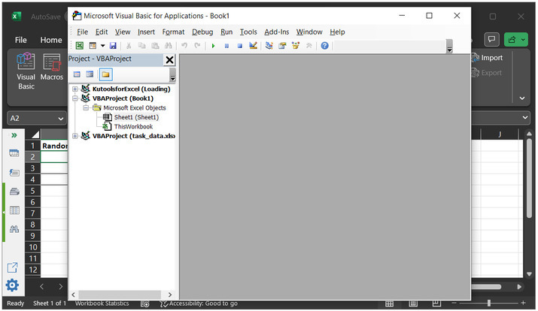Click the Redo arrow icon
The width and height of the screenshot is (538, 311).
(197, 46)
